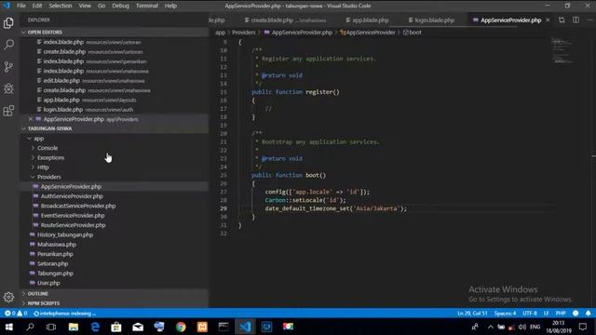Open the Manage gear icon
Screen dimensions: 596x335
[x=8, y=297]
